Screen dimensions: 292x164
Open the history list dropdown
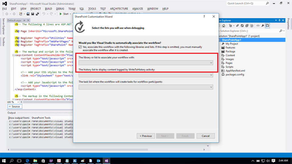click(146, 75)
